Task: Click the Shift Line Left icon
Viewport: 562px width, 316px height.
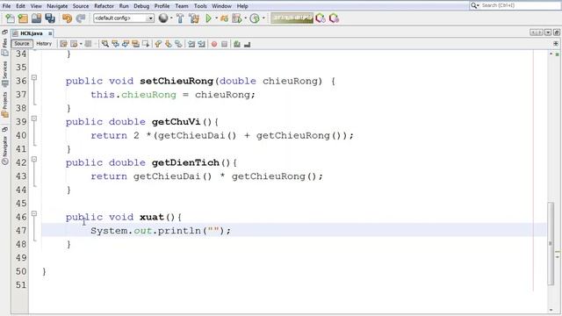Action: [191, 44]
